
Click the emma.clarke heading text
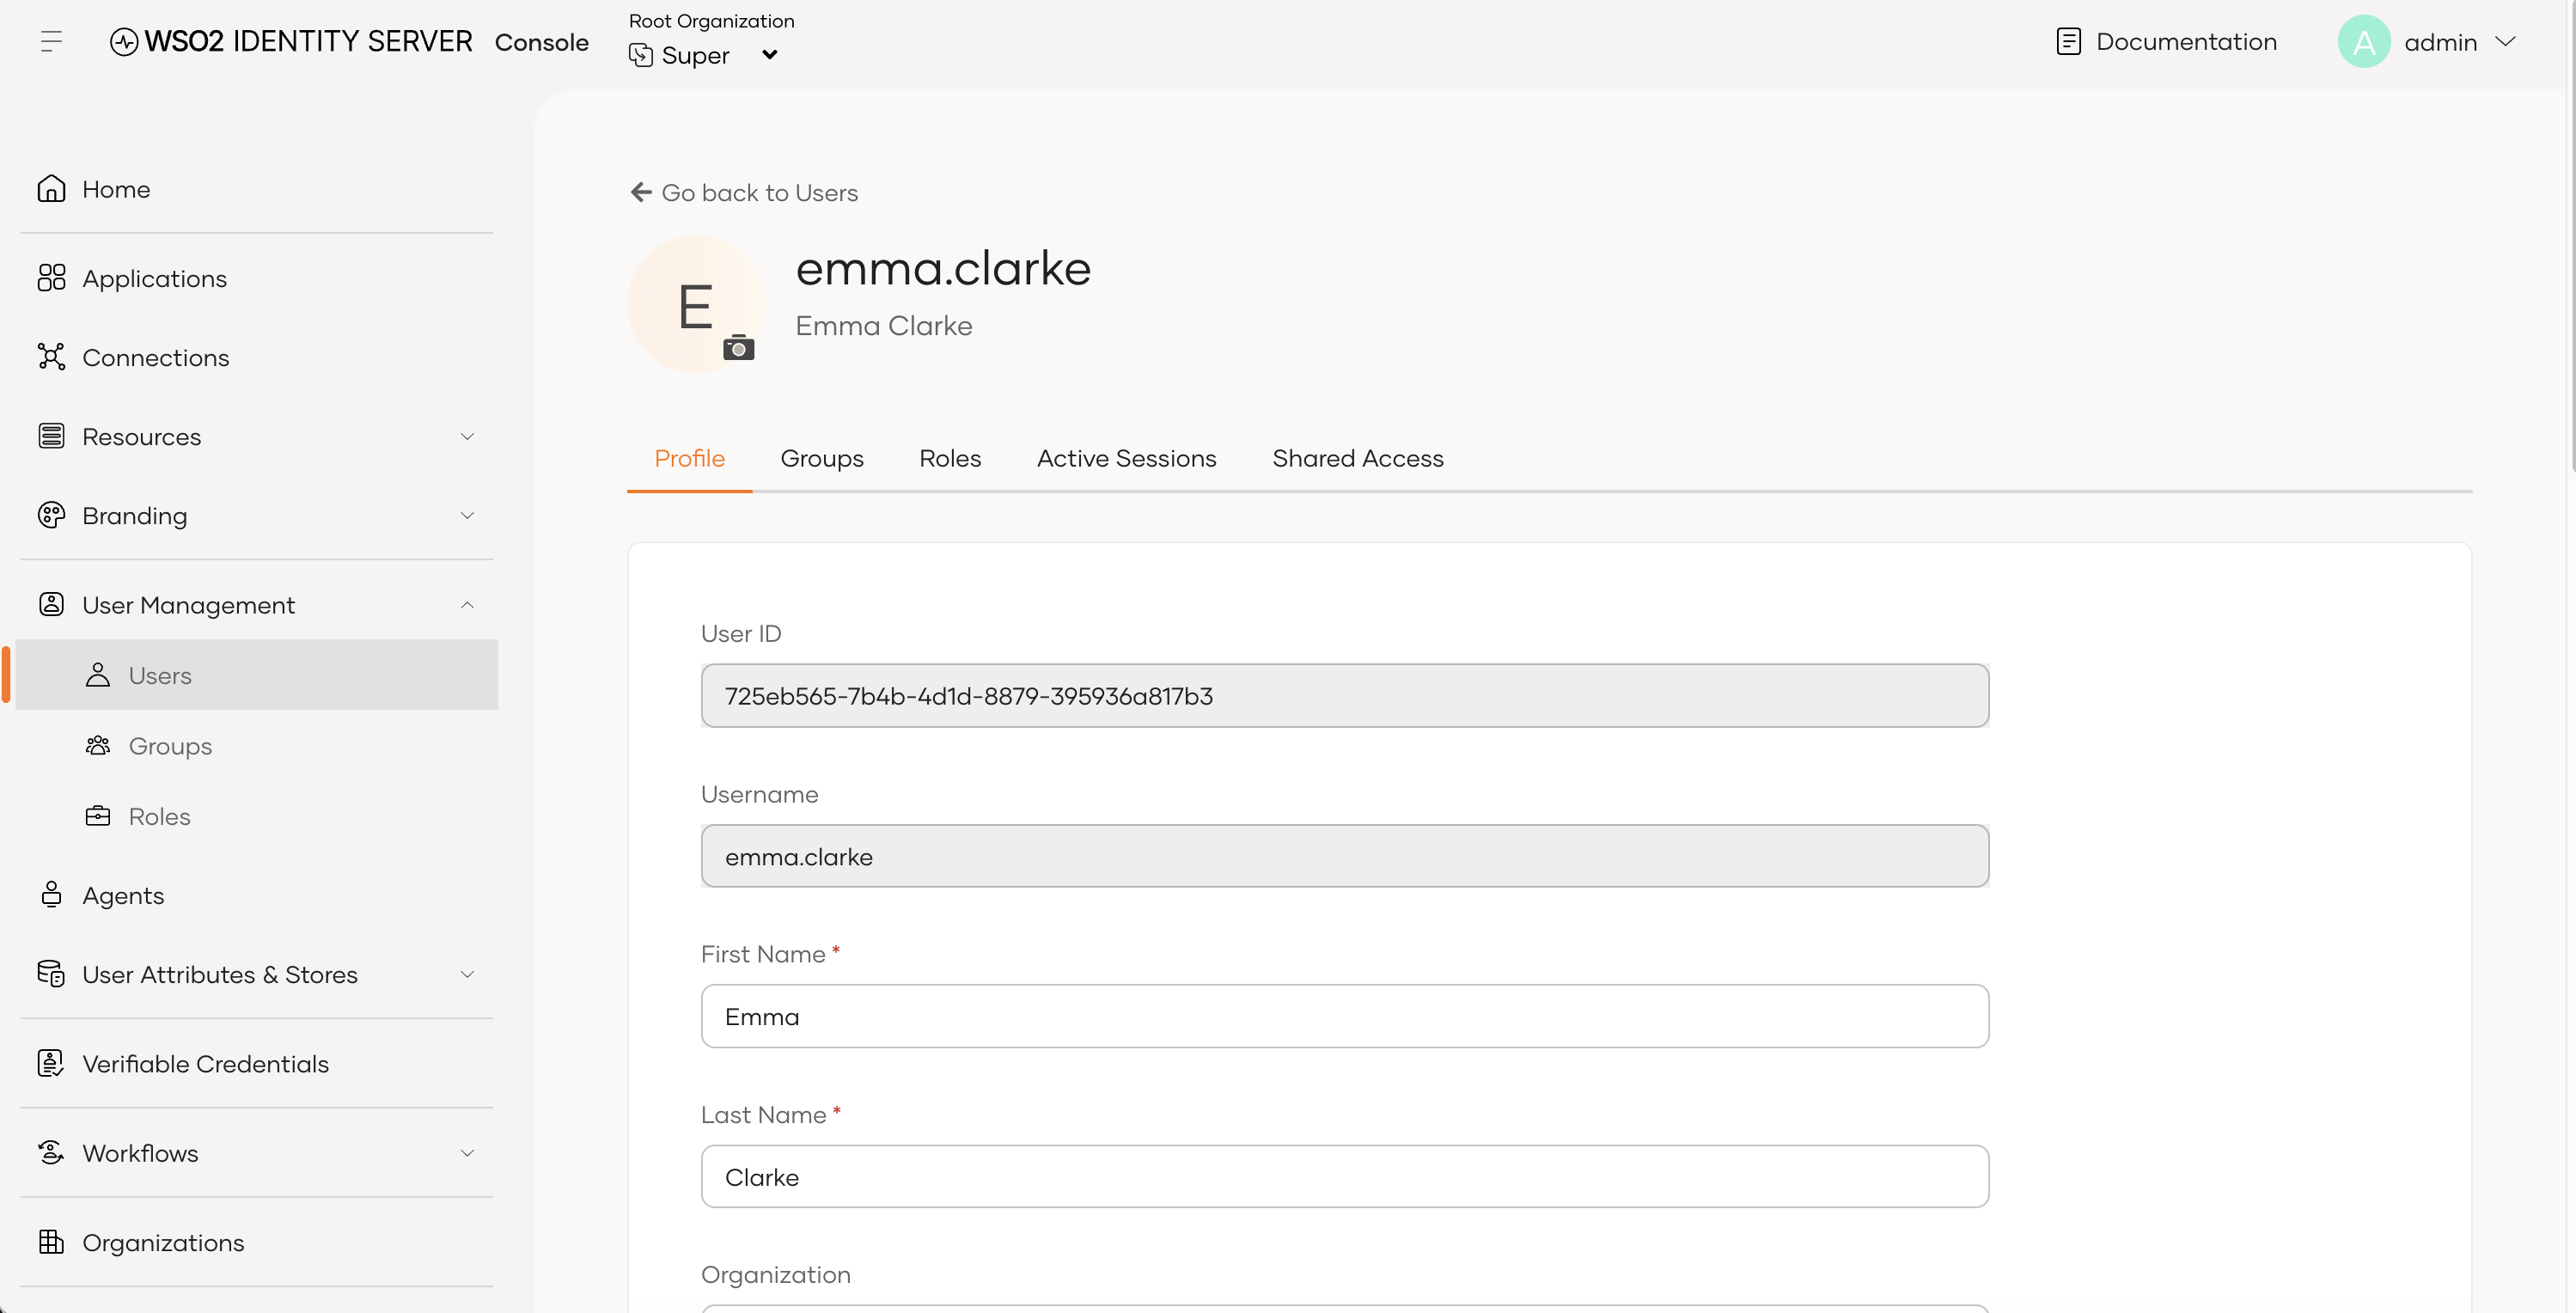click(x=943, y=268)
